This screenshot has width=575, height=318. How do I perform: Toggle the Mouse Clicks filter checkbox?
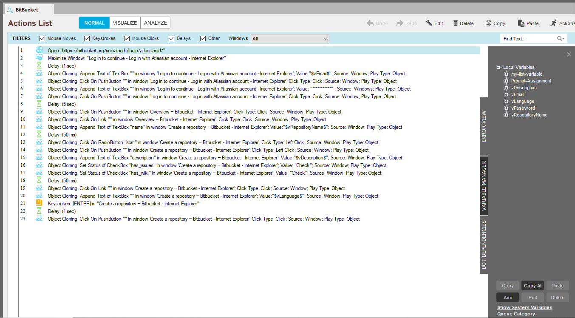(127, 38)
